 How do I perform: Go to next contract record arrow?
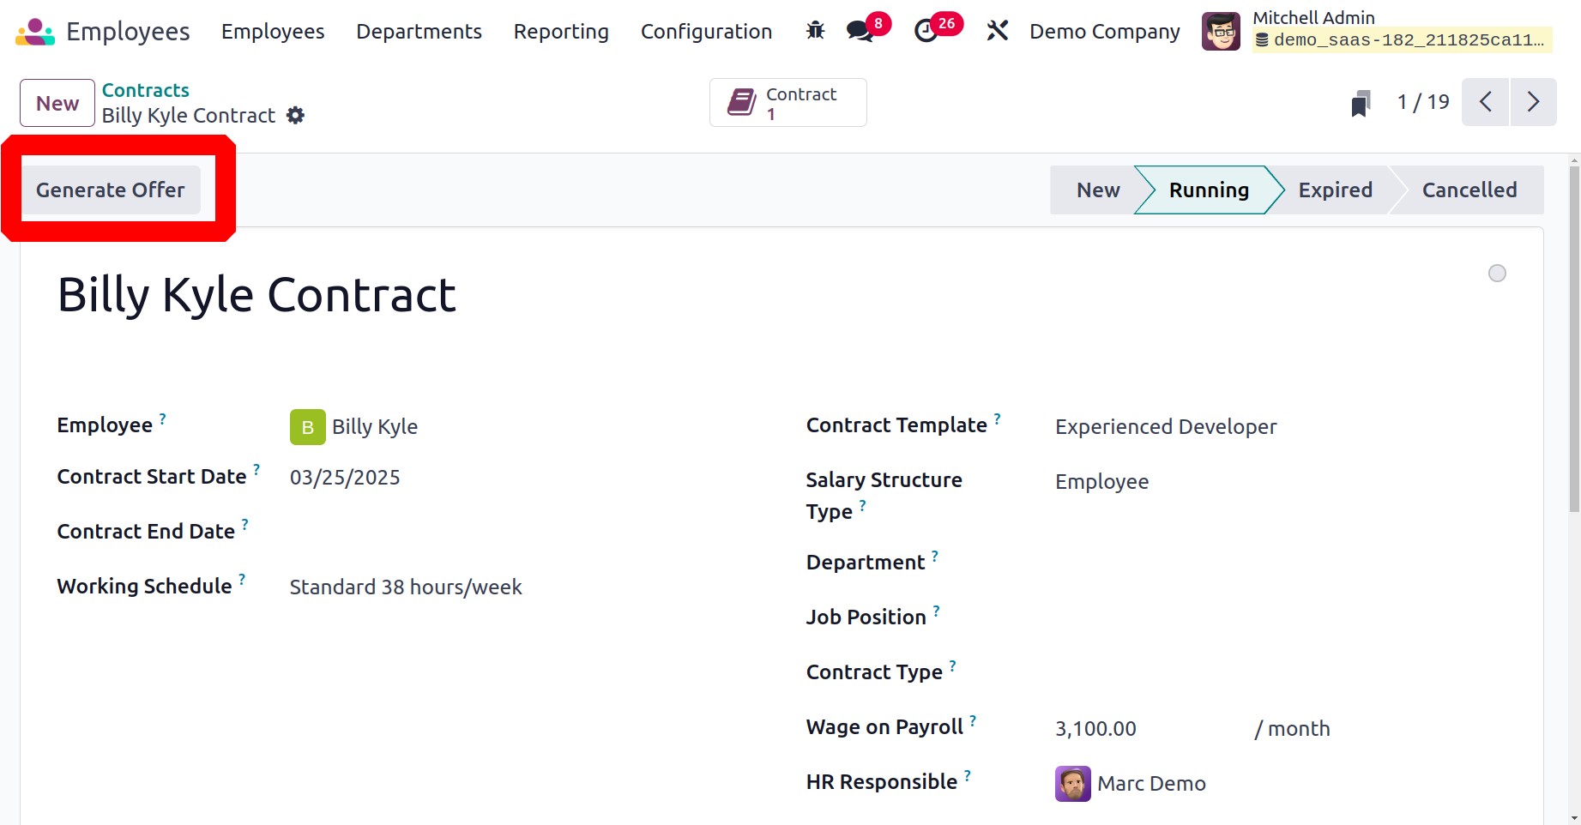click(1533, 103)
